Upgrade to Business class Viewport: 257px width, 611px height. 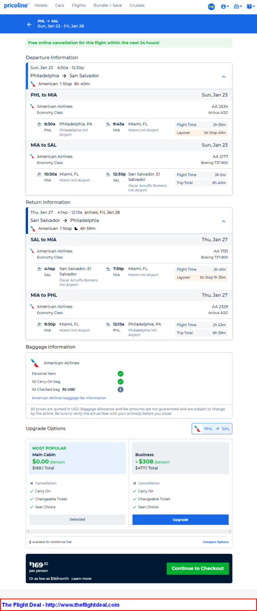tap(180, 520)
